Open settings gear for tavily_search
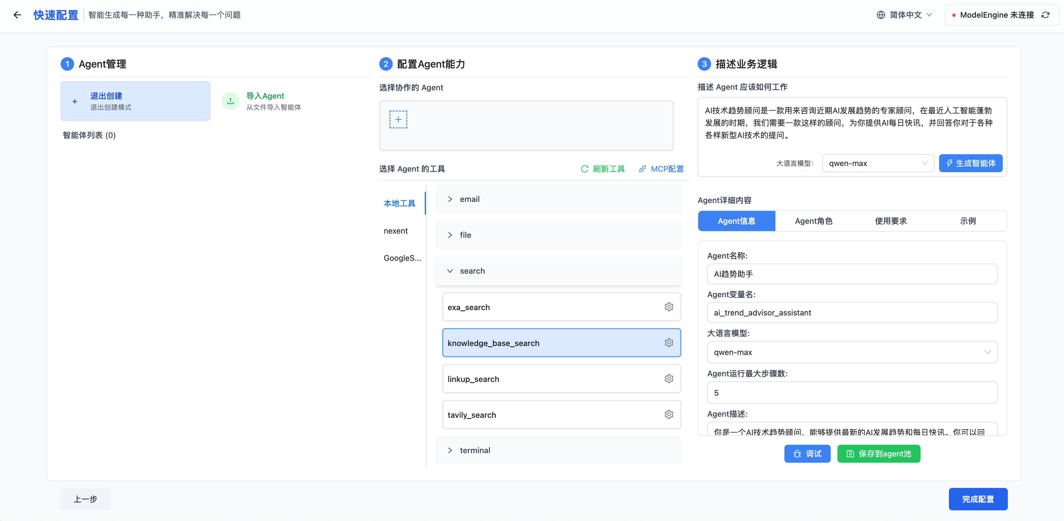1064x521 pixels. [669, 414]
